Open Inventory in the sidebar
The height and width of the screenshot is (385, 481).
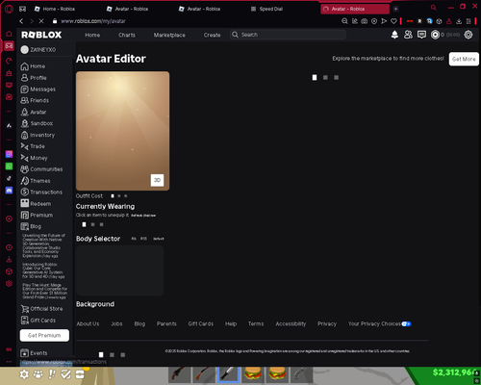[x=38, y=135]
